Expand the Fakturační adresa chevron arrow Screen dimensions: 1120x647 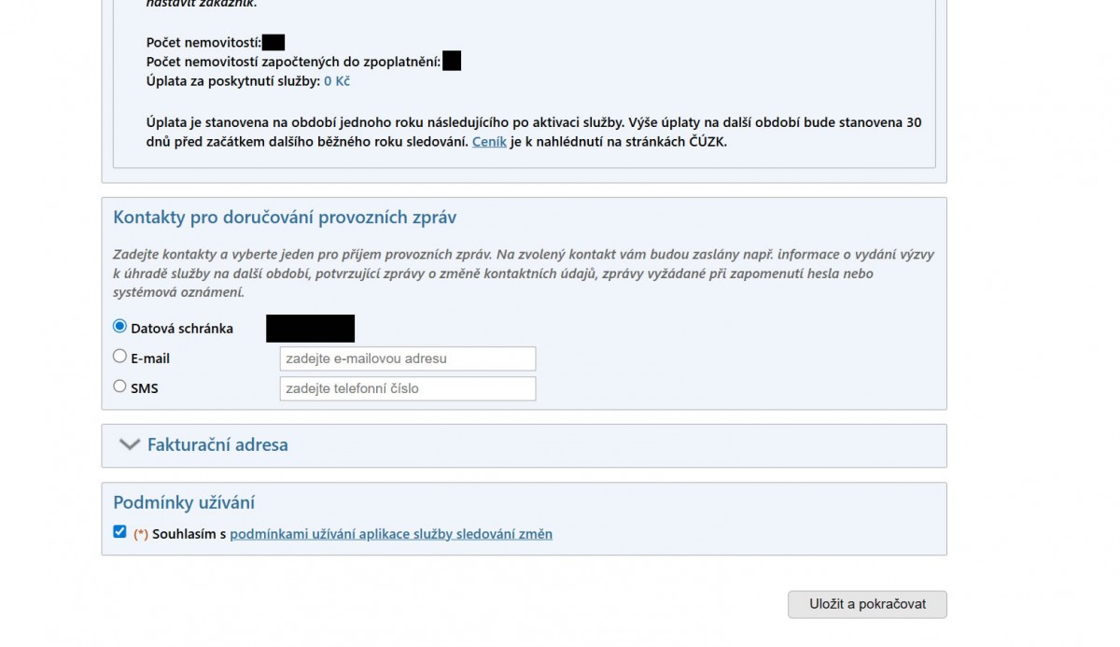[x=129, y=445]
